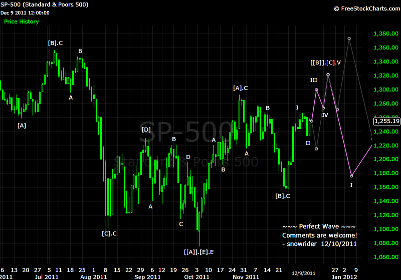The image size is (401, 280).
Task: Click the 1,340.00 price axis label
Action: point(386,61)
